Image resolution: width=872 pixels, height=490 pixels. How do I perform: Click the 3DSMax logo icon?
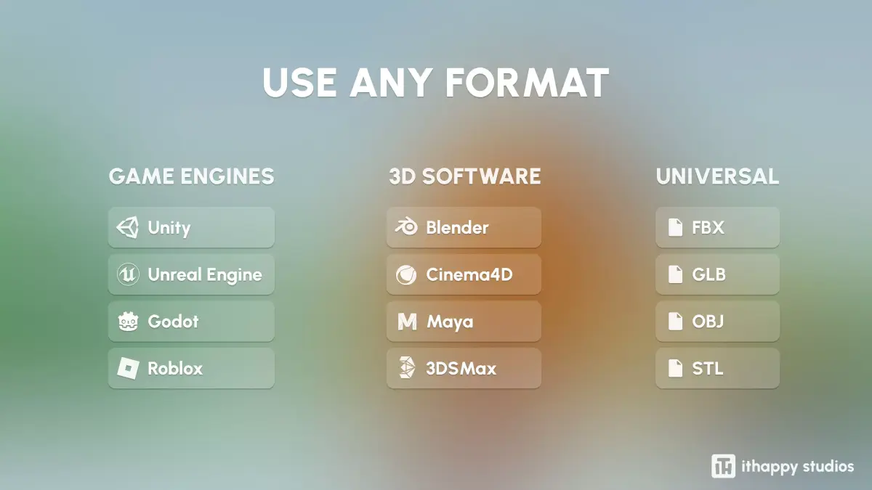pyautogui.click(x=405, y=368)
